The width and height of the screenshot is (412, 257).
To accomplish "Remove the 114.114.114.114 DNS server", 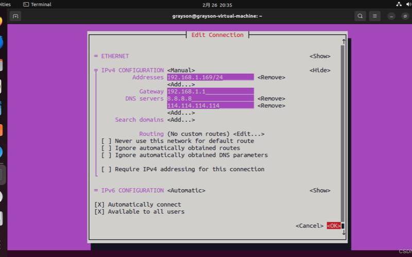I will 271,106.
